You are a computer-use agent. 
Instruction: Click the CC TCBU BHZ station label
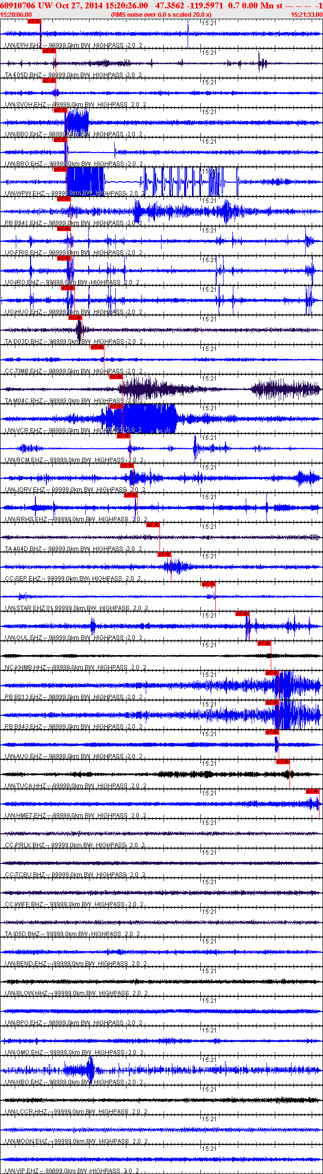25,875
